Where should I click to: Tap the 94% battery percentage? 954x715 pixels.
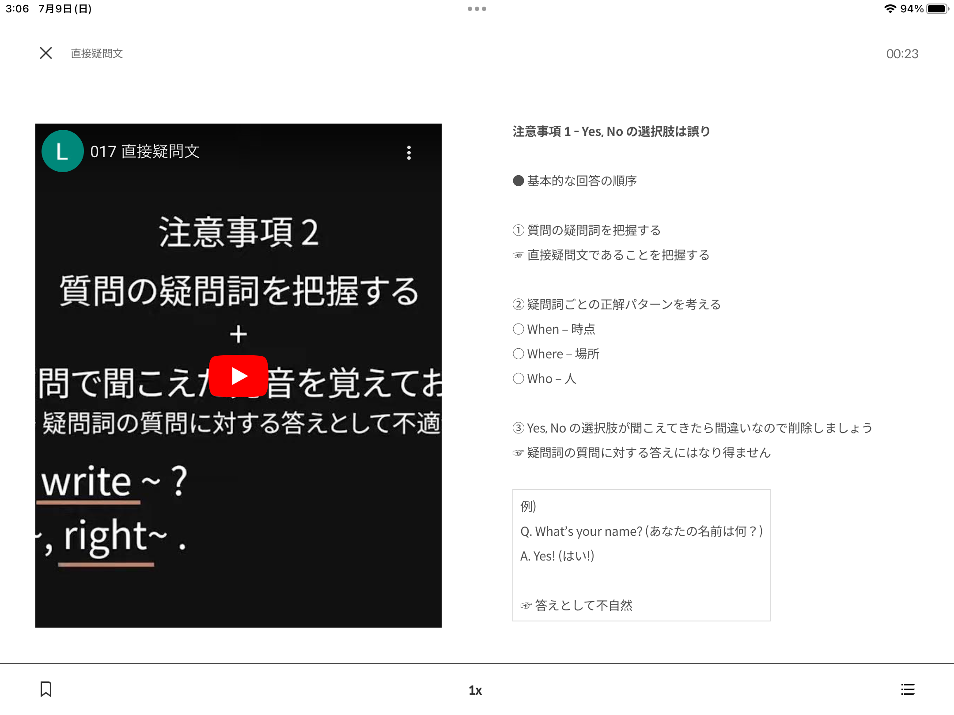[912, 9]
